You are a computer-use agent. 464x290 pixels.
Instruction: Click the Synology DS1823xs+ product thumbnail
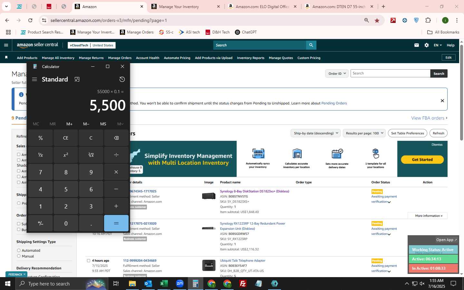tap(209, 196)
